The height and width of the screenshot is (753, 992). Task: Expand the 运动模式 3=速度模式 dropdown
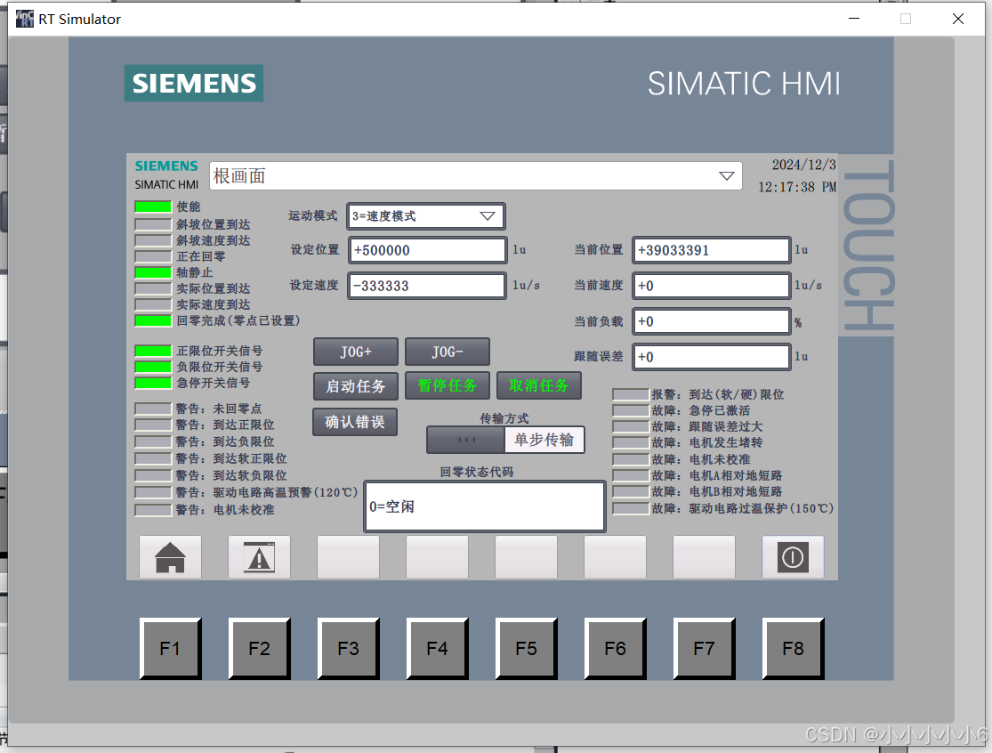tap(426, 216)
